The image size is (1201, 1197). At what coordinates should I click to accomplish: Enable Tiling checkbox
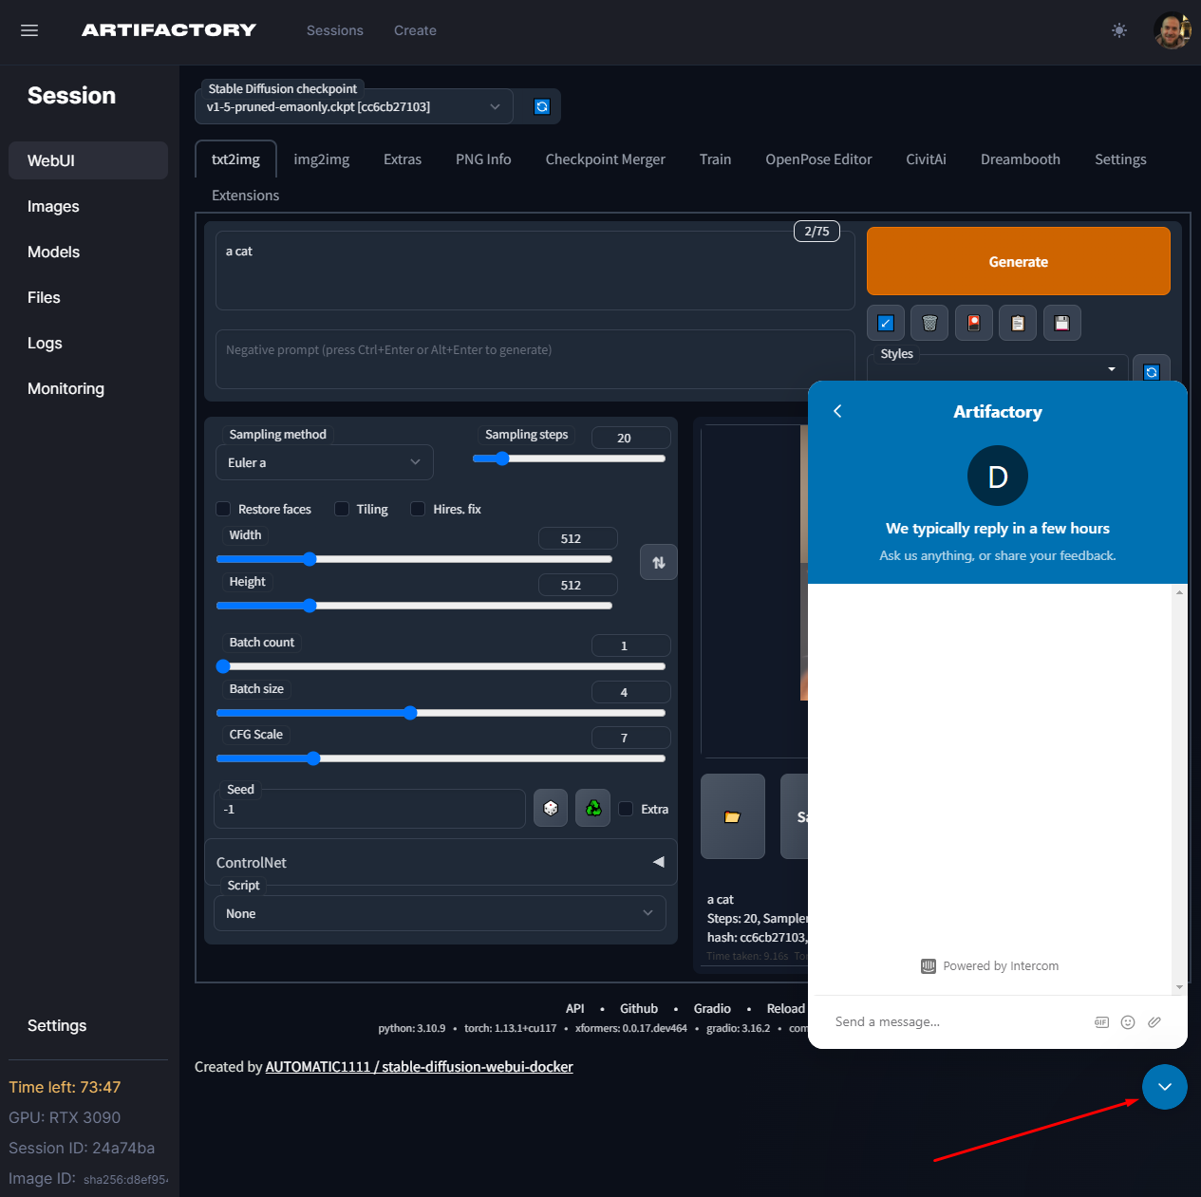point(342,509)
